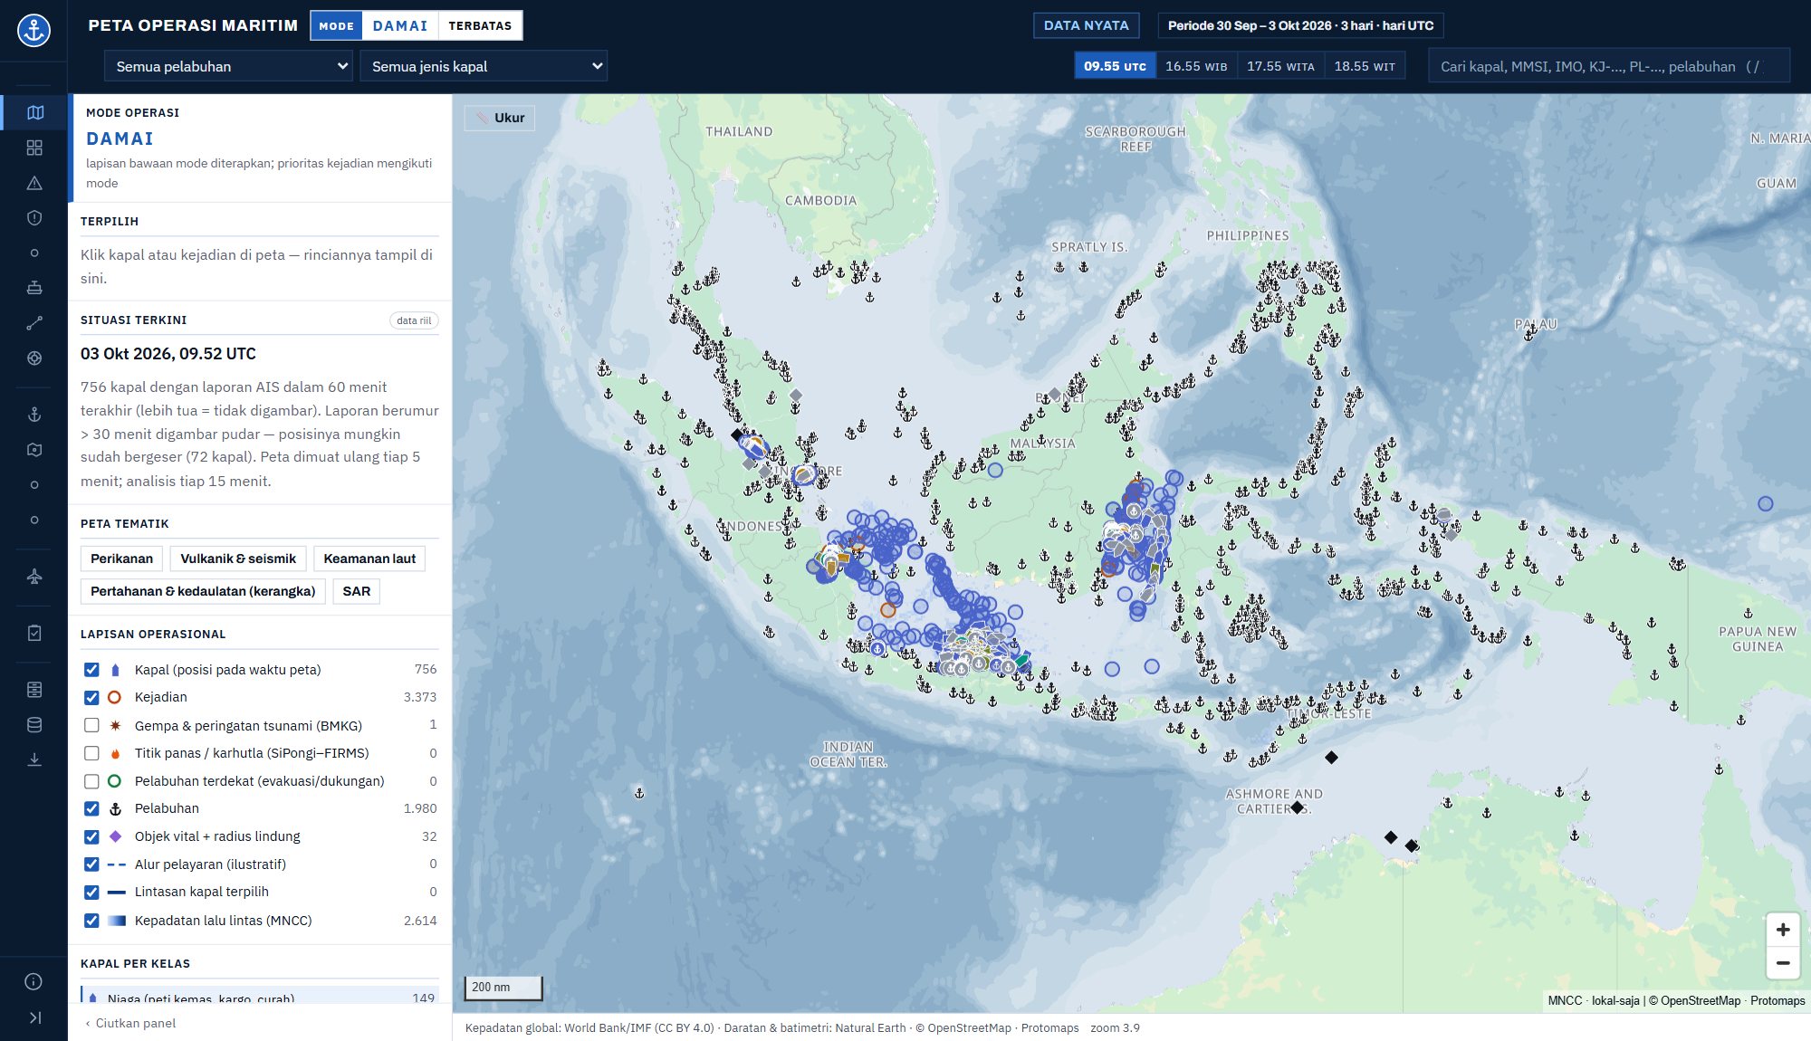Enable Pelabuhan terdekat (evakuasi/dukungan) layer
Image resolution: width=1811 pixels, height=1041 pixels.
click(x=91, y=781)
